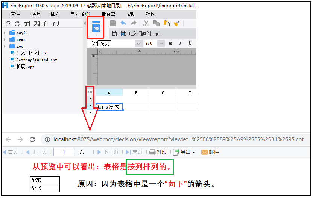Open the 文件 menu
Viewport: 313px width, 198px height.
coord(15,14)
